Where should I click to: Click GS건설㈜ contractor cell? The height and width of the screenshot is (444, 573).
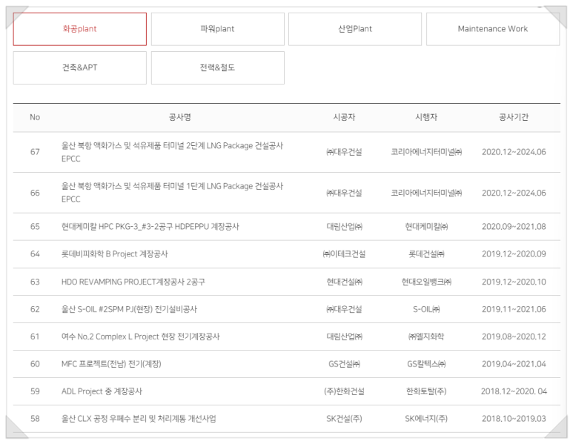pos(344,364)
